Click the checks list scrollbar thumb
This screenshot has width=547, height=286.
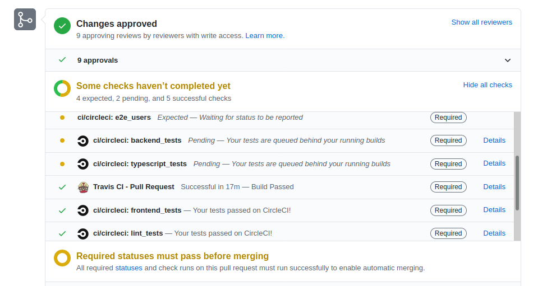517,183
